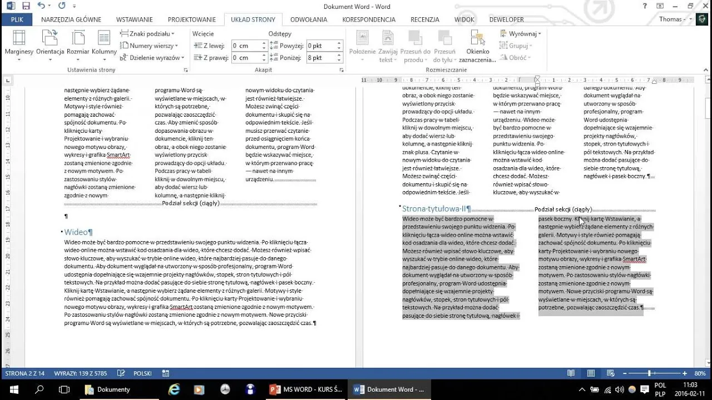
Task: Click inside the Z lewej indent field
Action: [246, 45]
